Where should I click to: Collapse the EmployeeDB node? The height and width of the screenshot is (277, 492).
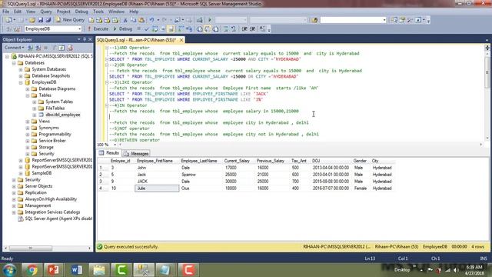click(21, 82)
